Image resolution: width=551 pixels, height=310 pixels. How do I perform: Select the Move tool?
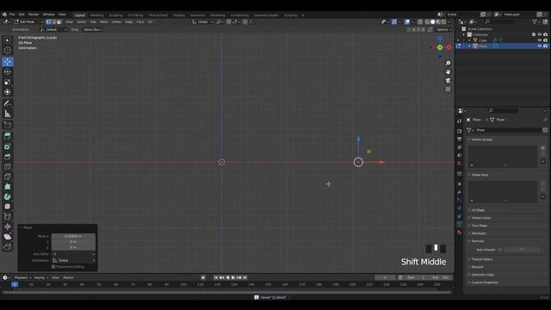[x=8, y=61]
